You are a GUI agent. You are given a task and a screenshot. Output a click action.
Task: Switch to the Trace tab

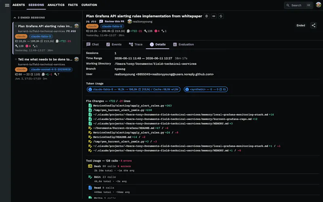coord(136,44)
